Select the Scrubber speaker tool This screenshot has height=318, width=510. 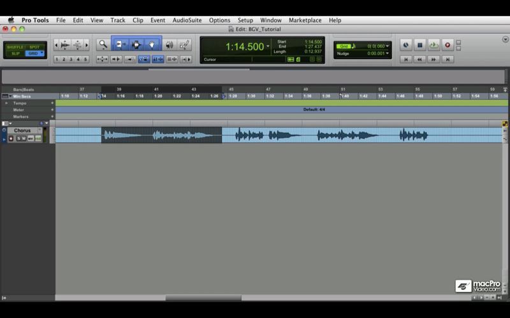[169, 45]
